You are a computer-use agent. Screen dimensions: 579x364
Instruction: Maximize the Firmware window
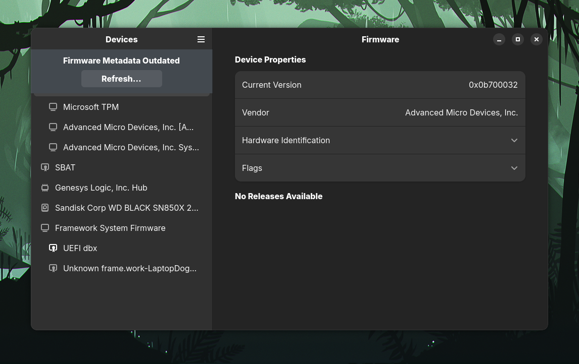click(x=517, y=39)
